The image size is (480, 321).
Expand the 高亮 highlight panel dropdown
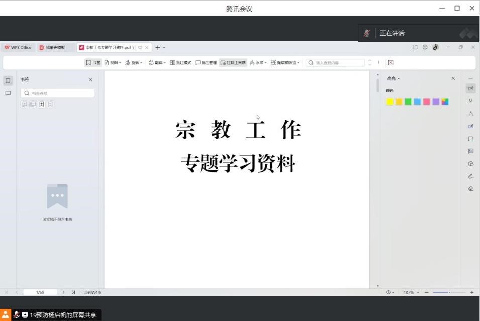[x=393, y=79]
